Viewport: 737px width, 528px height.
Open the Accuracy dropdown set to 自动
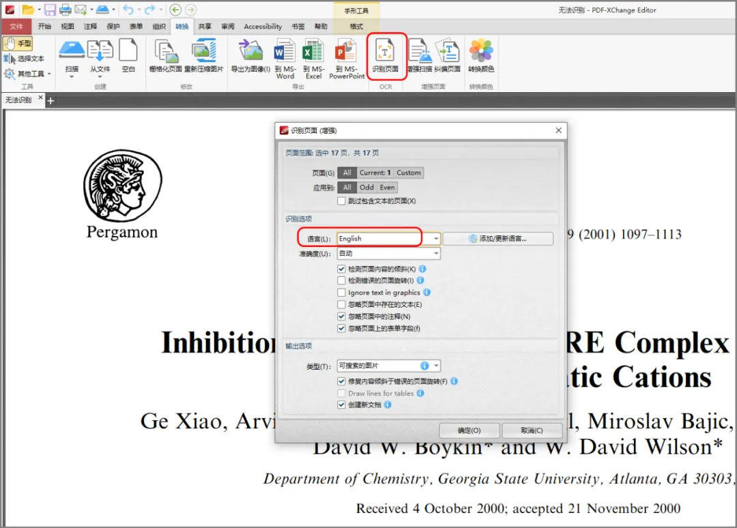click(389, 254)
